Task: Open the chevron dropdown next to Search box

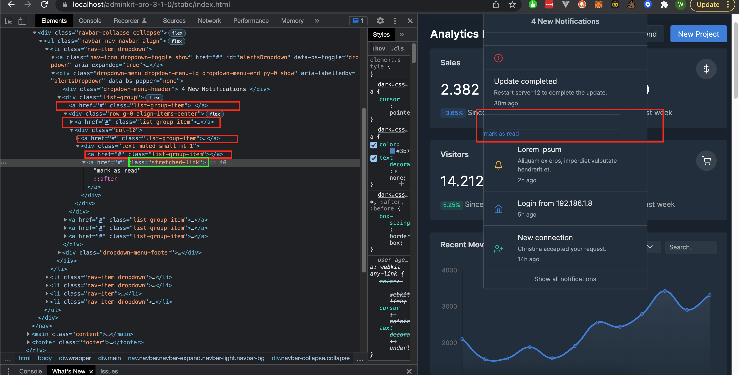Action: tap(650, 247)
